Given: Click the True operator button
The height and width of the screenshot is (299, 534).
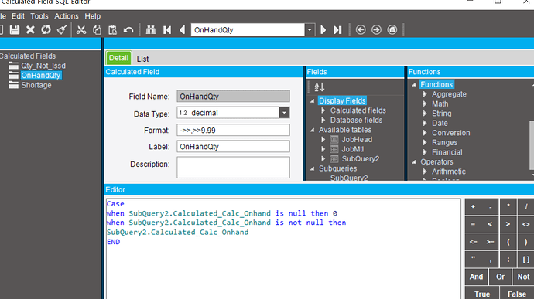Looking at the screenshot, I should pos(482,294).
